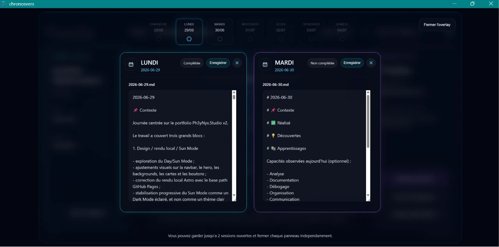Click 'Le travail a couvert trois grands blocs' line
This screenshot has width=499, height=247.
pyautogui.click(x=169, y=136)
